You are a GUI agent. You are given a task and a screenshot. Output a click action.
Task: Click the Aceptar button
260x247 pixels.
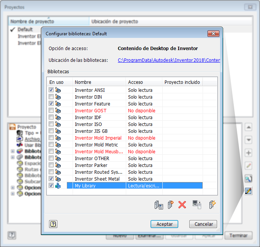[164, 224]
